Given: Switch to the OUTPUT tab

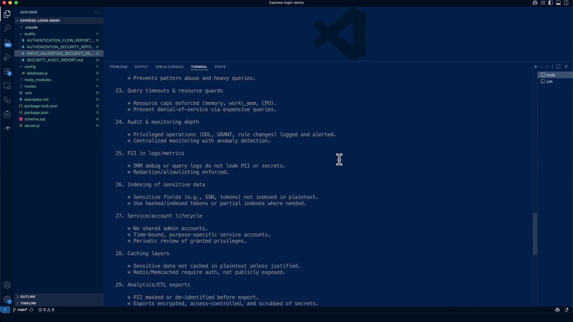Looking at the screenshot, I should (141, 67).
